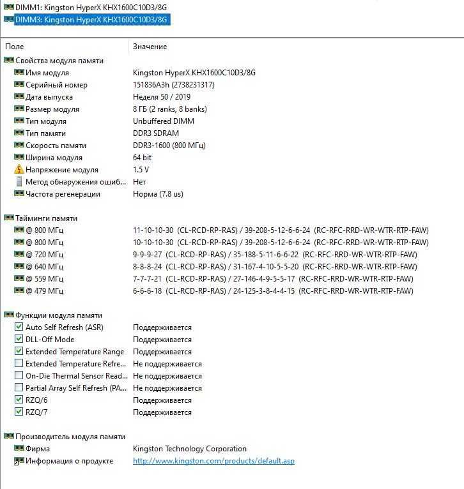Click the icon next to Фирма
This screenshot has height=489, width=464.
[x=19, y=448]
